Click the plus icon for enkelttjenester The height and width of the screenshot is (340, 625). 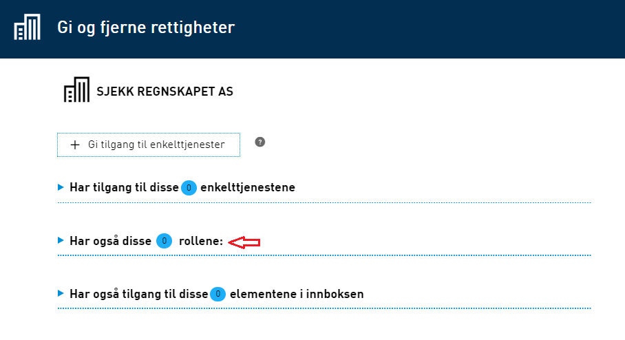(75, 145)
